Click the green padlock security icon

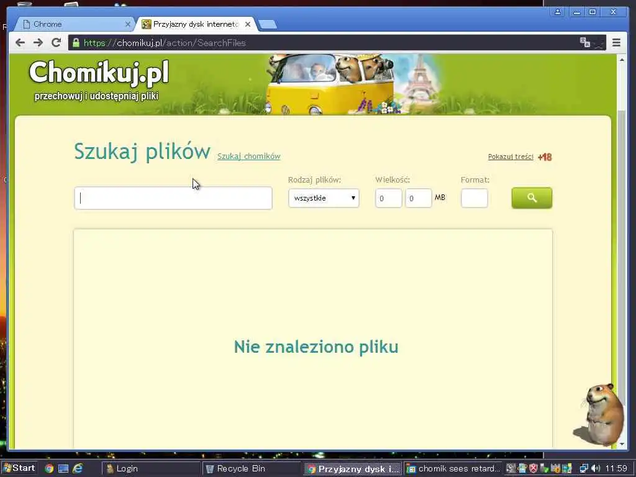(76, 43)
